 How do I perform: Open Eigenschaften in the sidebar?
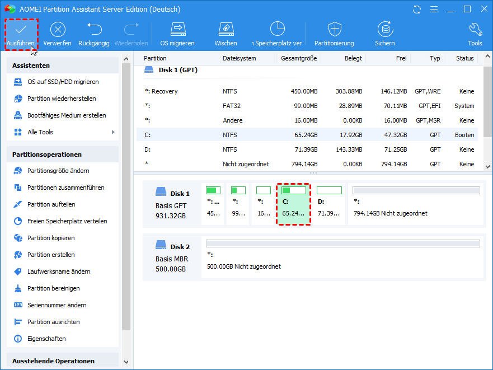click(x=46, y=339)
